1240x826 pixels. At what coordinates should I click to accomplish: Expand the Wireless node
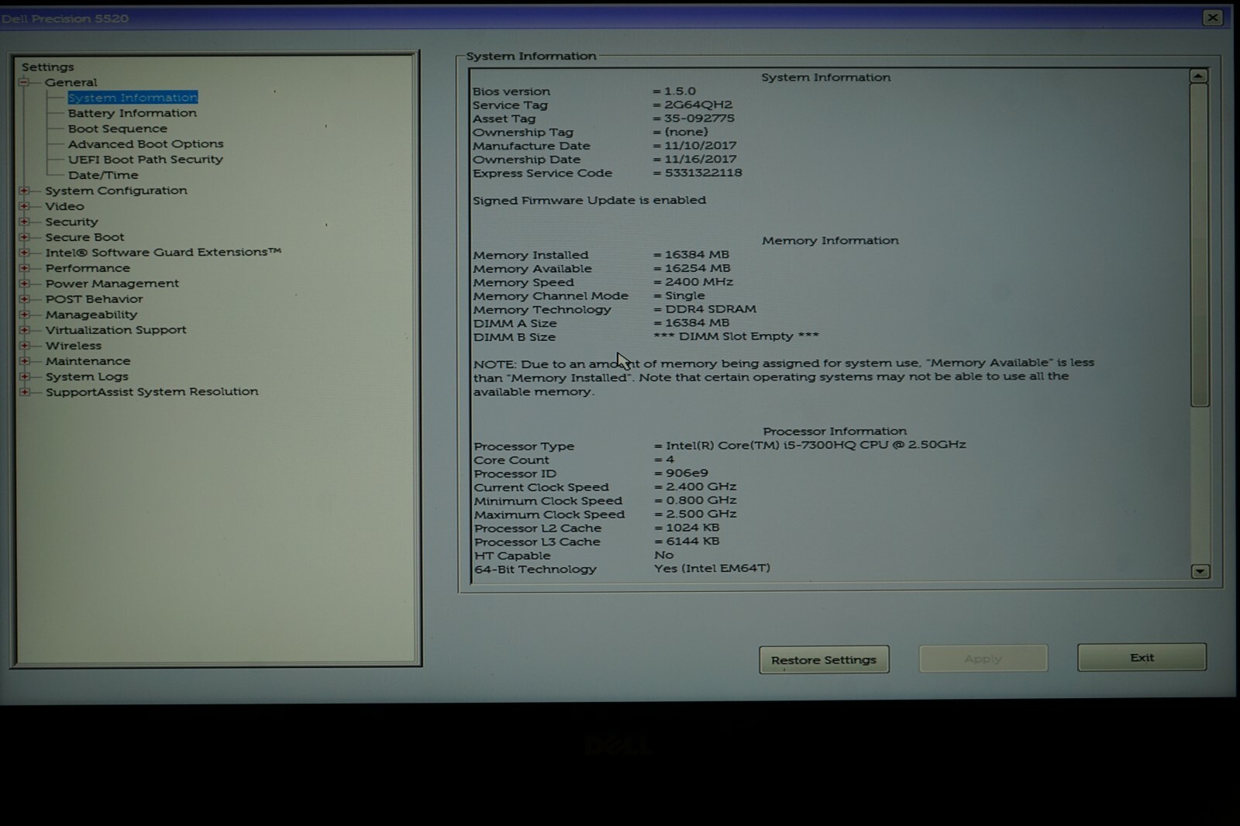[24, 346]
